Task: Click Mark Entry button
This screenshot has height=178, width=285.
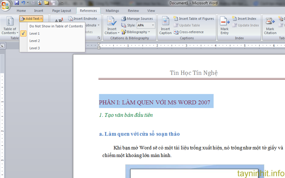Action: pos(224,25)
